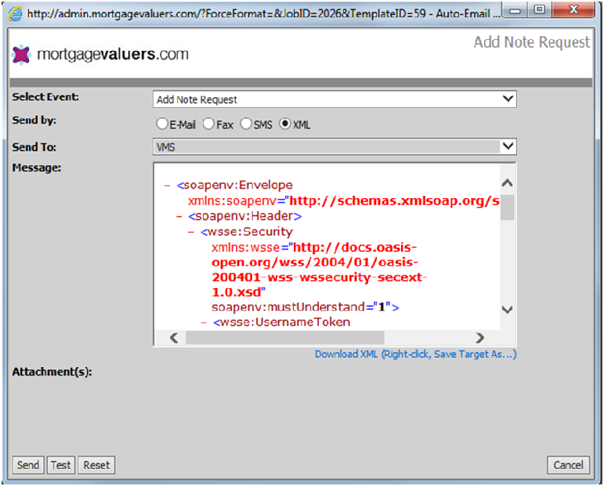604x486 pixels.
Task: Maximize the Auto-Email window
Action: 539,9
